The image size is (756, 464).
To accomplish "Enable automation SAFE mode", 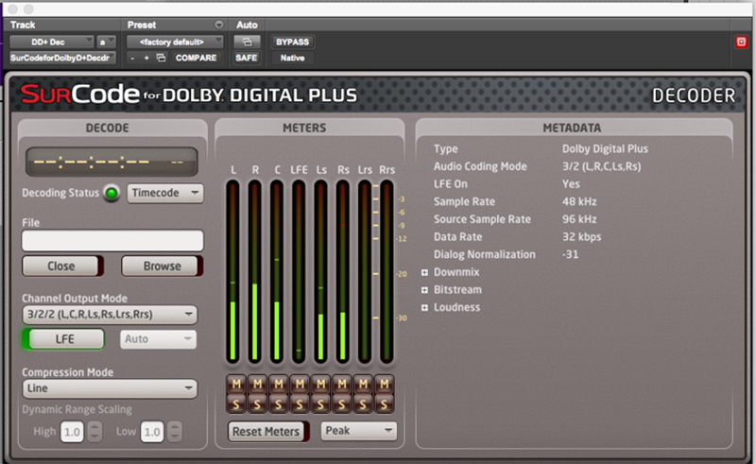I will pos(246,58).
